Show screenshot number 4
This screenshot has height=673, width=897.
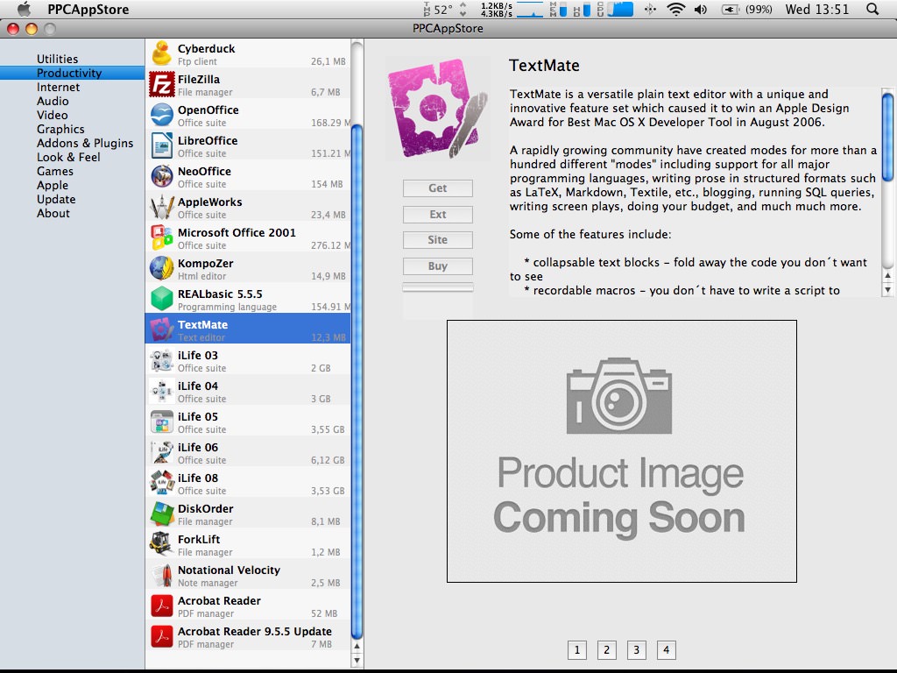click(666, 649)
